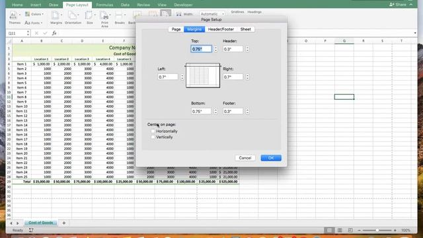This screenshot has width=423, height=238.
Task: Click the Footer margin stepper
Action: 247,111
